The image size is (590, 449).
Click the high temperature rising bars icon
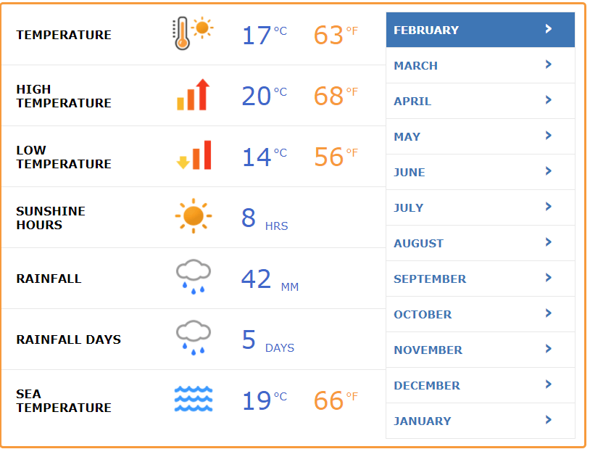pyautogui.click(x=193, y=95)
